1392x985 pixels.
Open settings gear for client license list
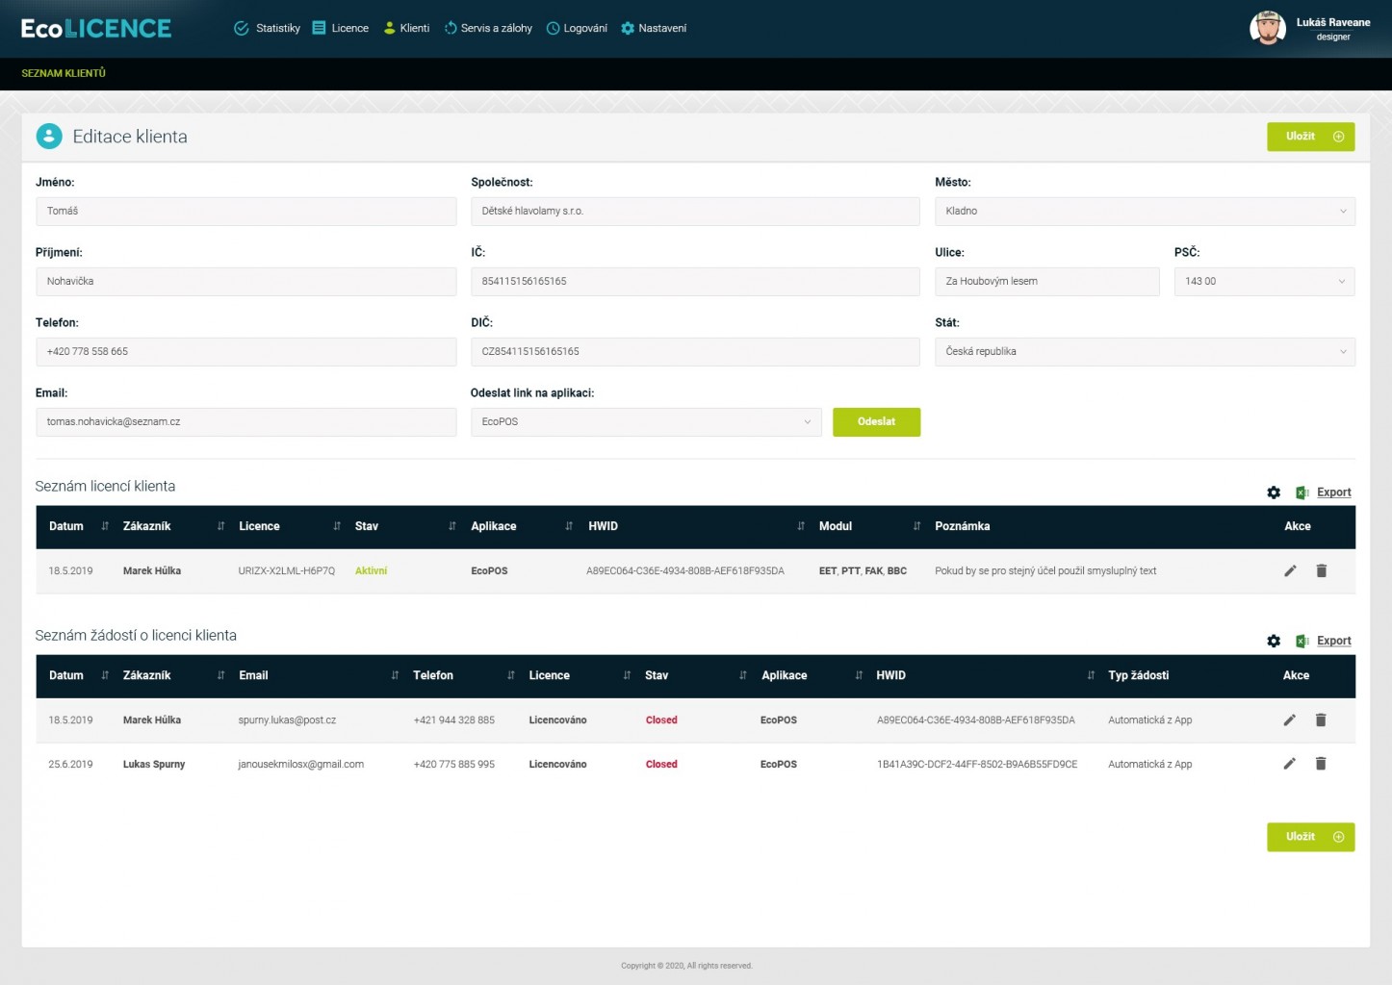1274,492
